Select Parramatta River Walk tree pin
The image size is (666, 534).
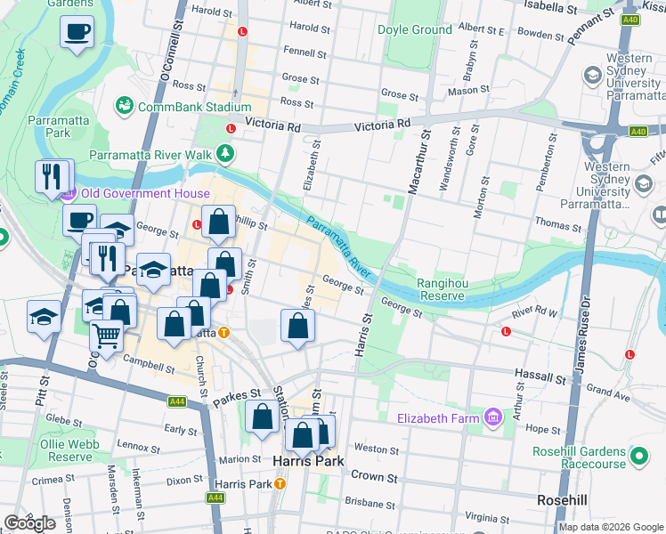coord(225,154)
